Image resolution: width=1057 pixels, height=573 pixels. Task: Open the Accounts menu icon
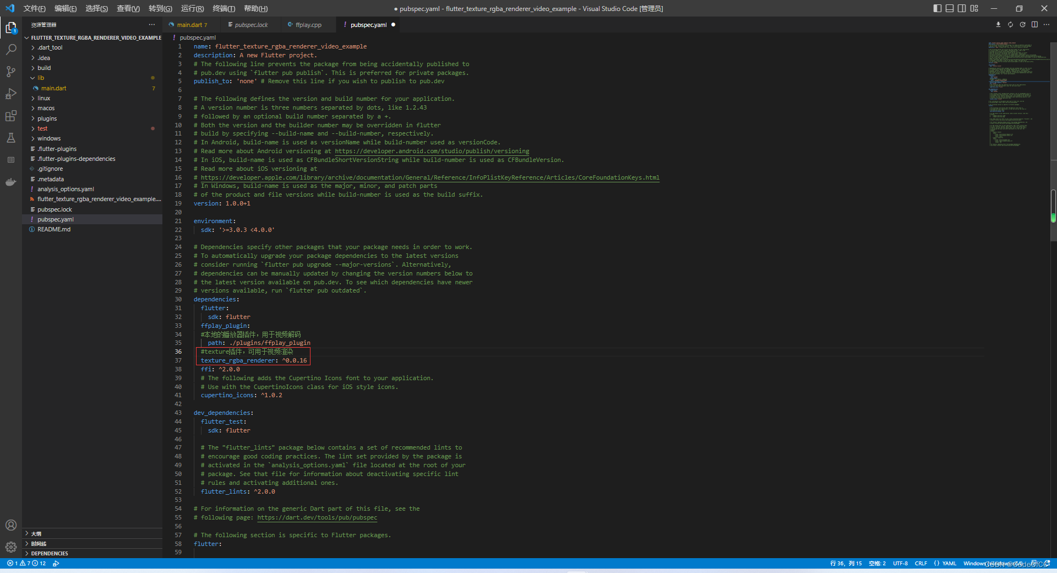[x=11, y=525]
